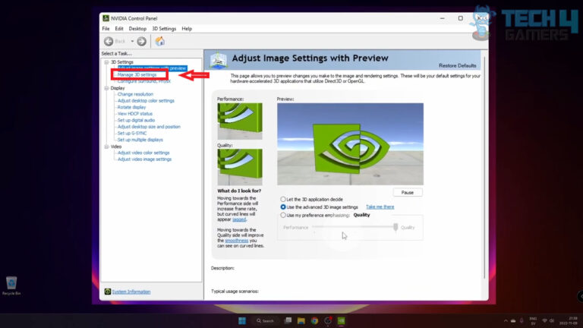Click the Windows Start button
The height and width of the screenshot is (328, 583).
242,320
